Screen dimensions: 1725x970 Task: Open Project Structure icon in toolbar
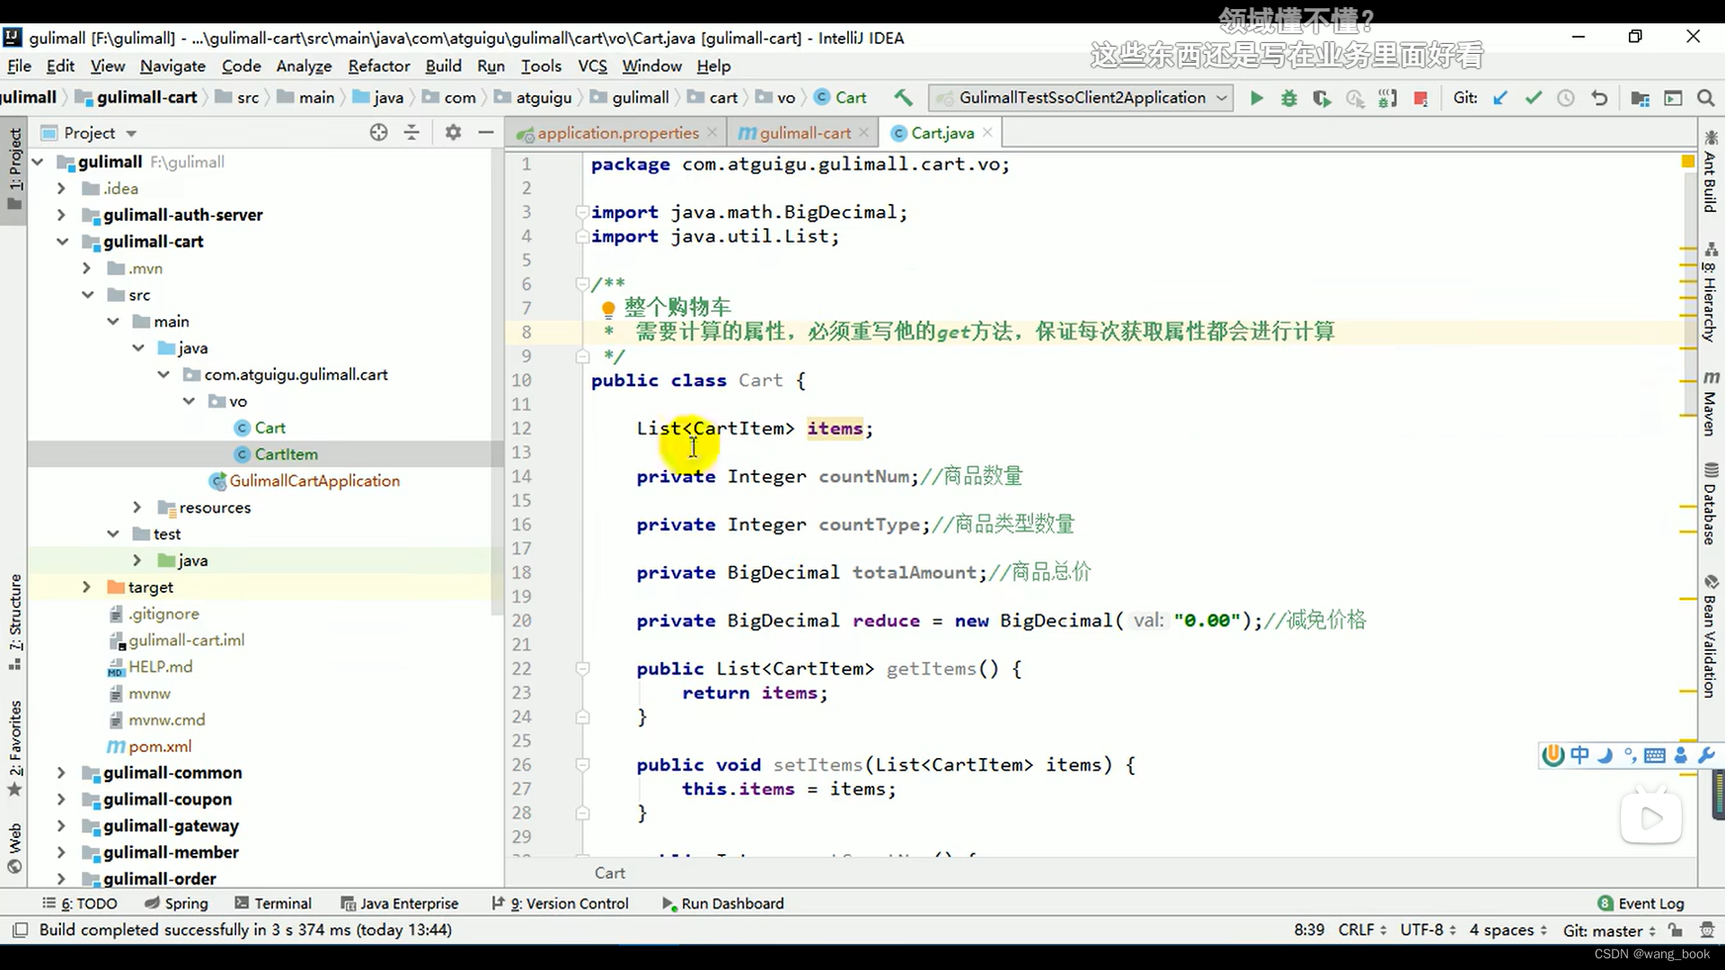click(1640, 98)
